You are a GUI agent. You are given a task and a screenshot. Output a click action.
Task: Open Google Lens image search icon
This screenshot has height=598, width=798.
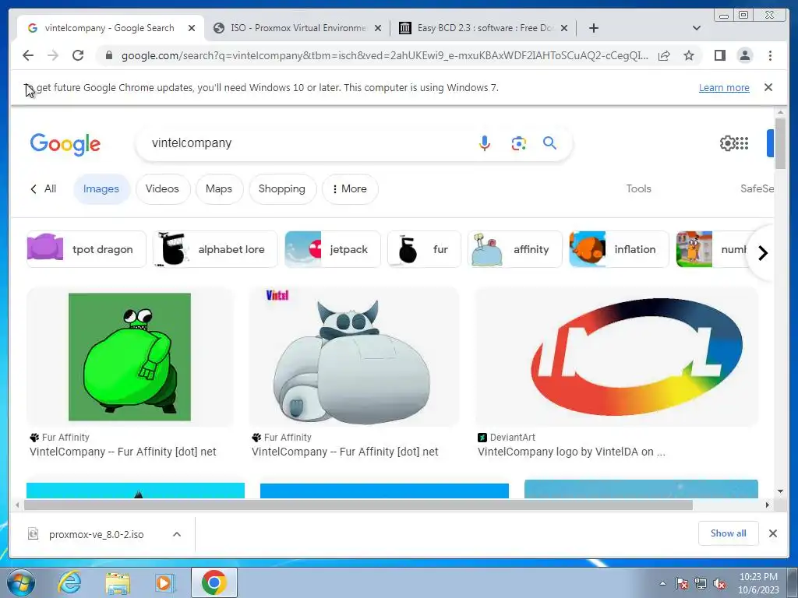518,143
